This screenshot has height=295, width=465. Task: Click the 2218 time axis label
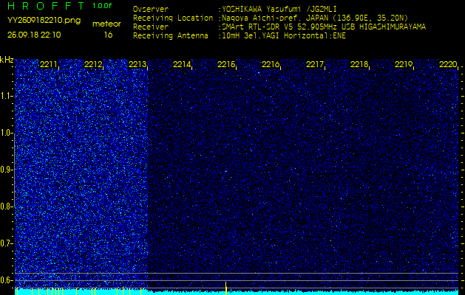359,64
